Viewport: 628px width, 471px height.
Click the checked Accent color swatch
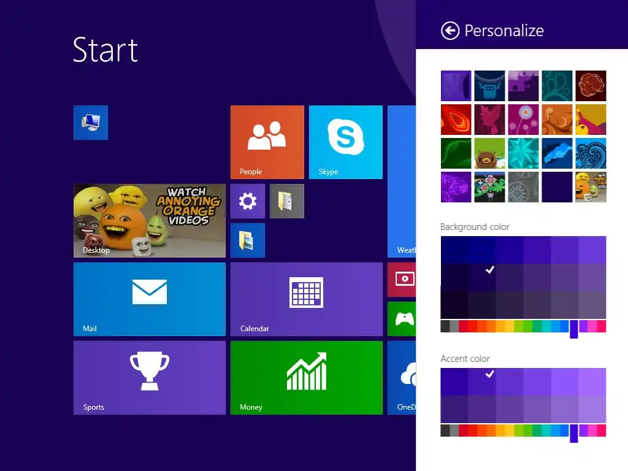click(x=482, y=381)
